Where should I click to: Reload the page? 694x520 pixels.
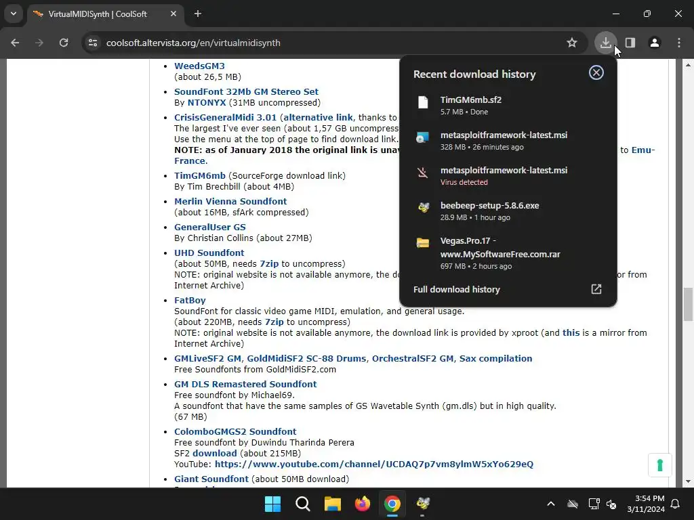[64, 43]
